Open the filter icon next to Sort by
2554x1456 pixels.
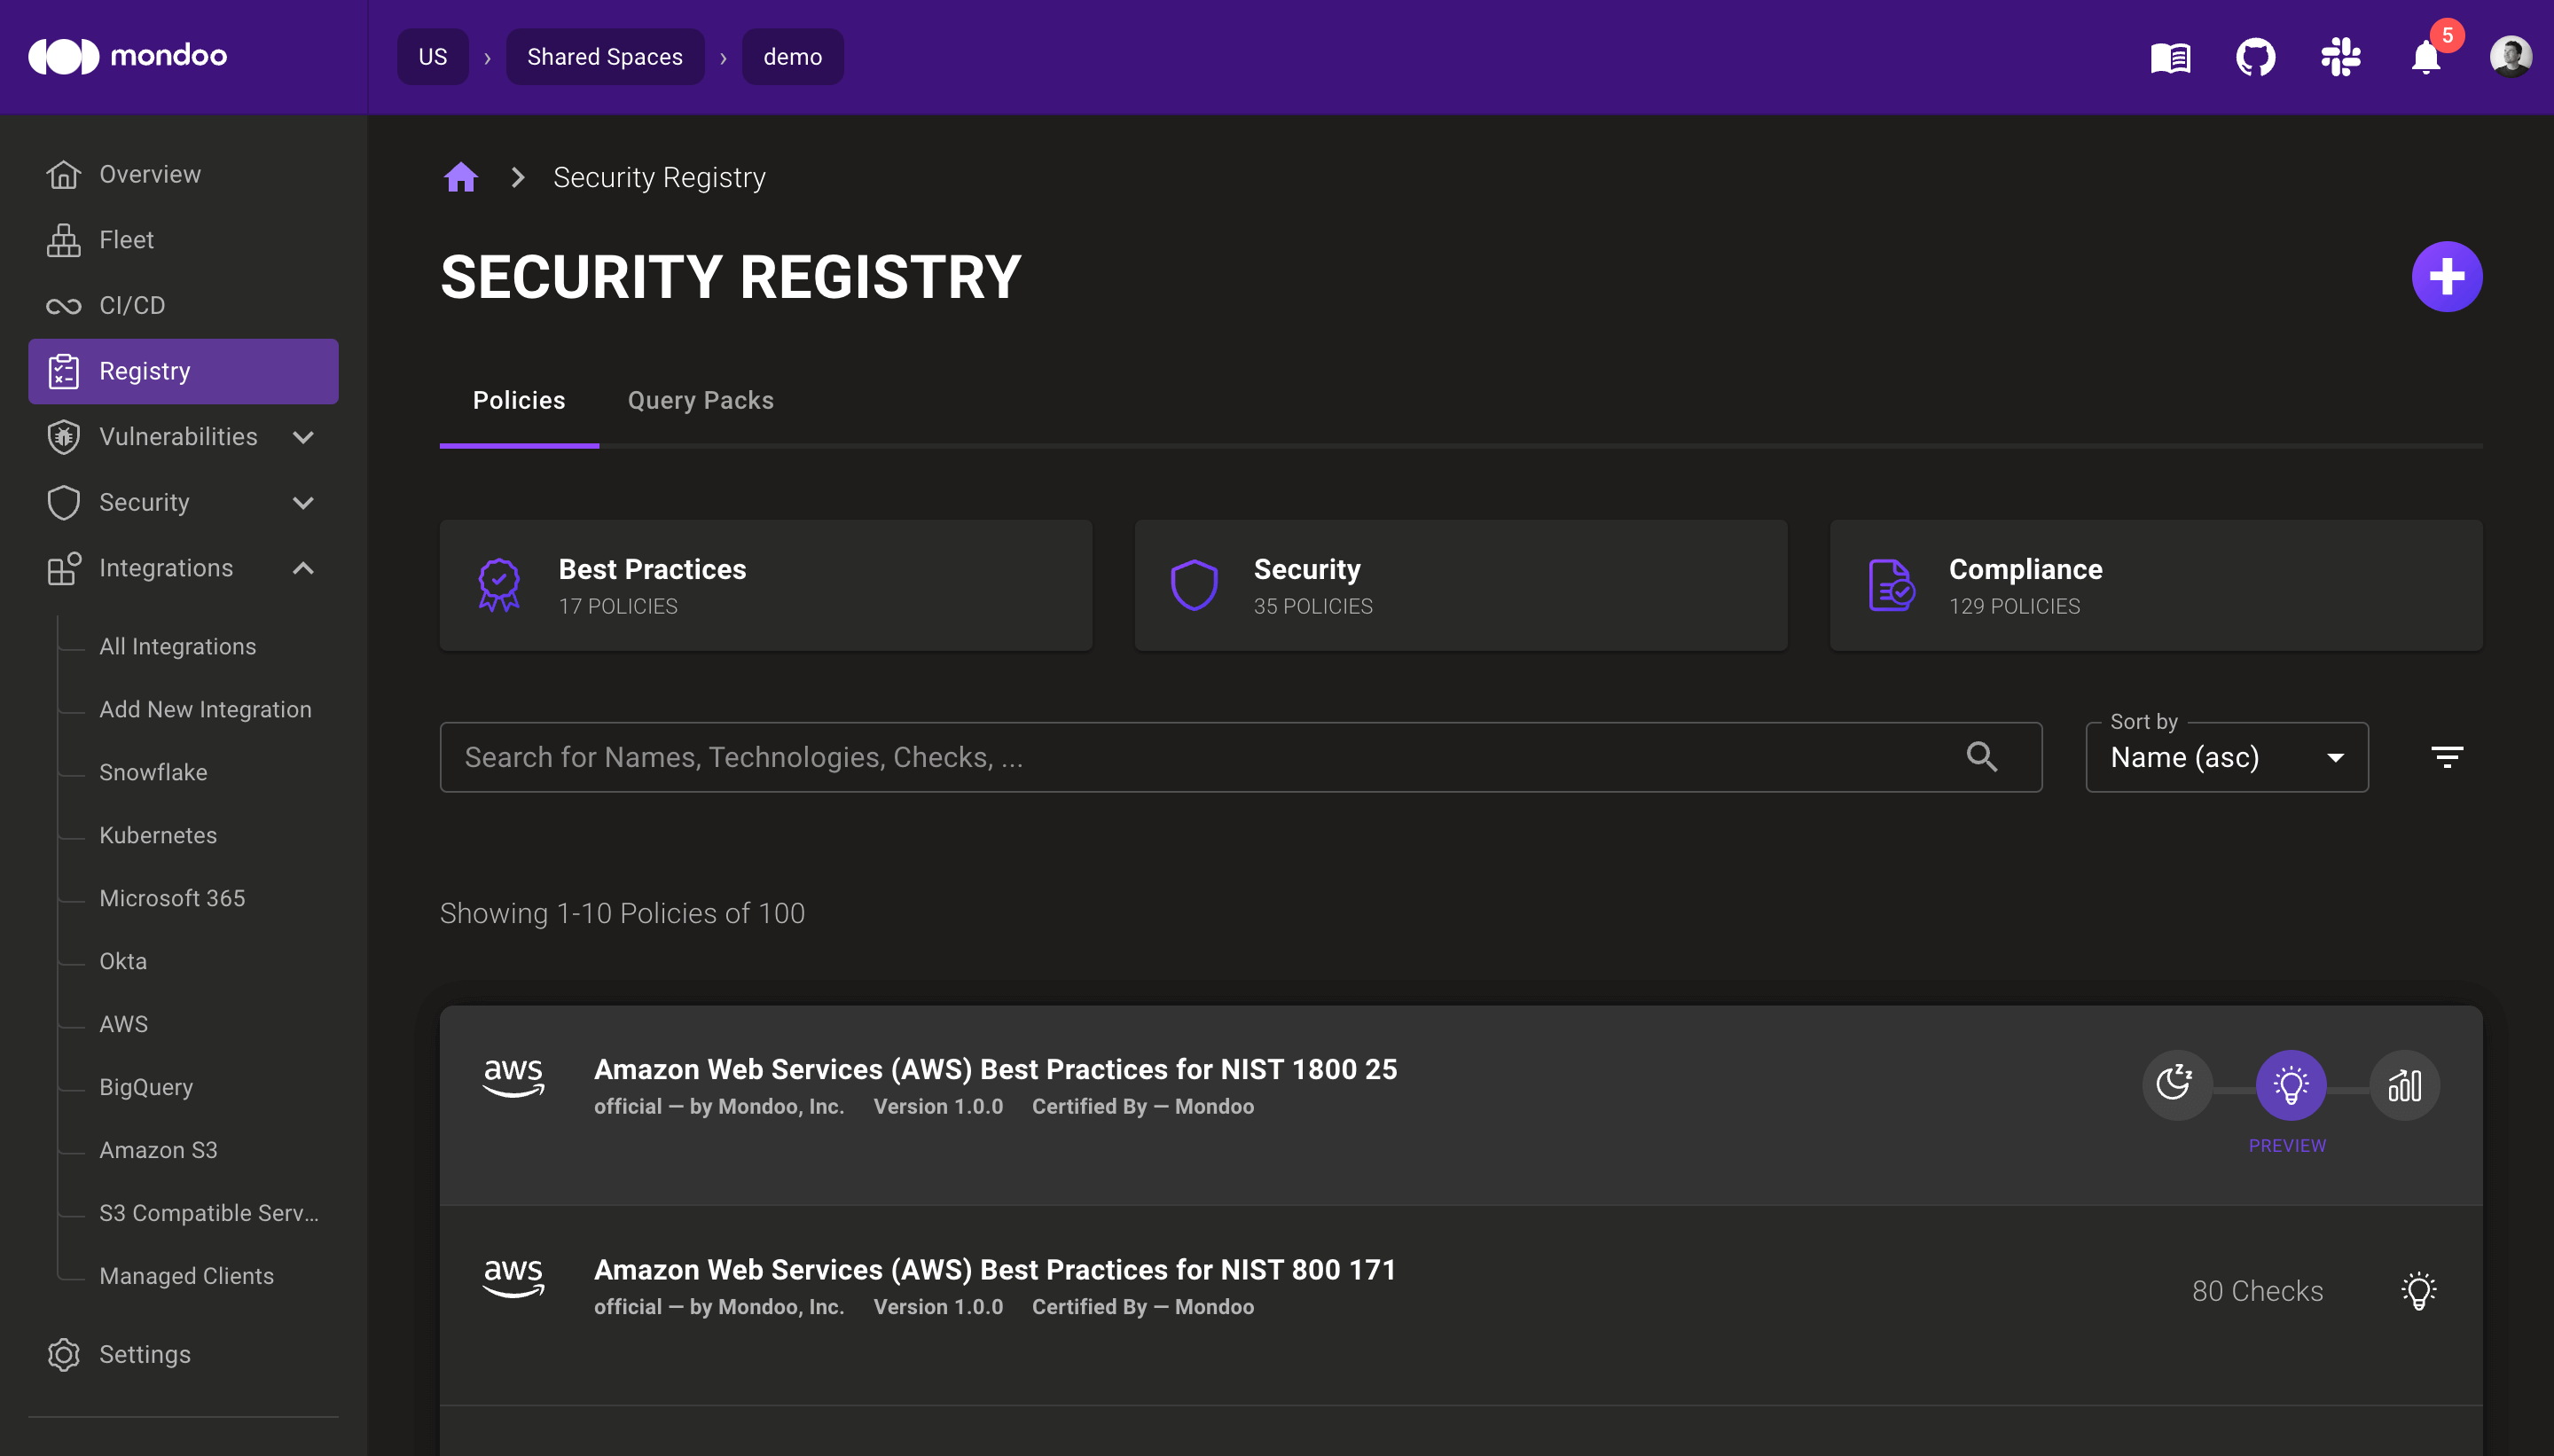pyautogui.click(x=2448, y=757)
